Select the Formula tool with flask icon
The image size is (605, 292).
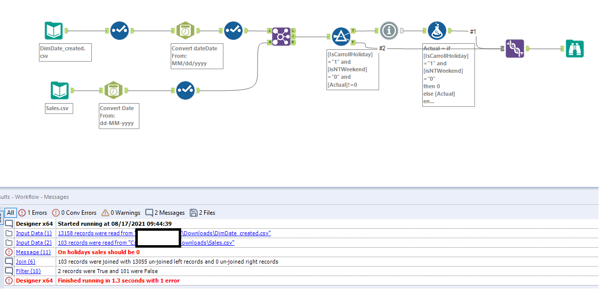click(x=436, y=30)
